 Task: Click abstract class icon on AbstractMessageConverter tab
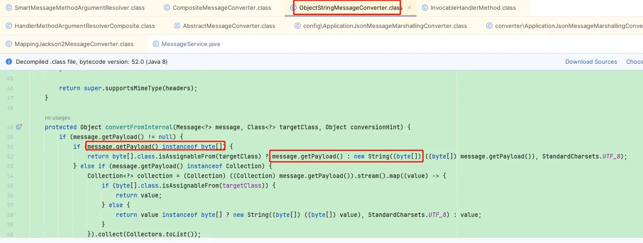pyautogui.click(x=177, y=26)
